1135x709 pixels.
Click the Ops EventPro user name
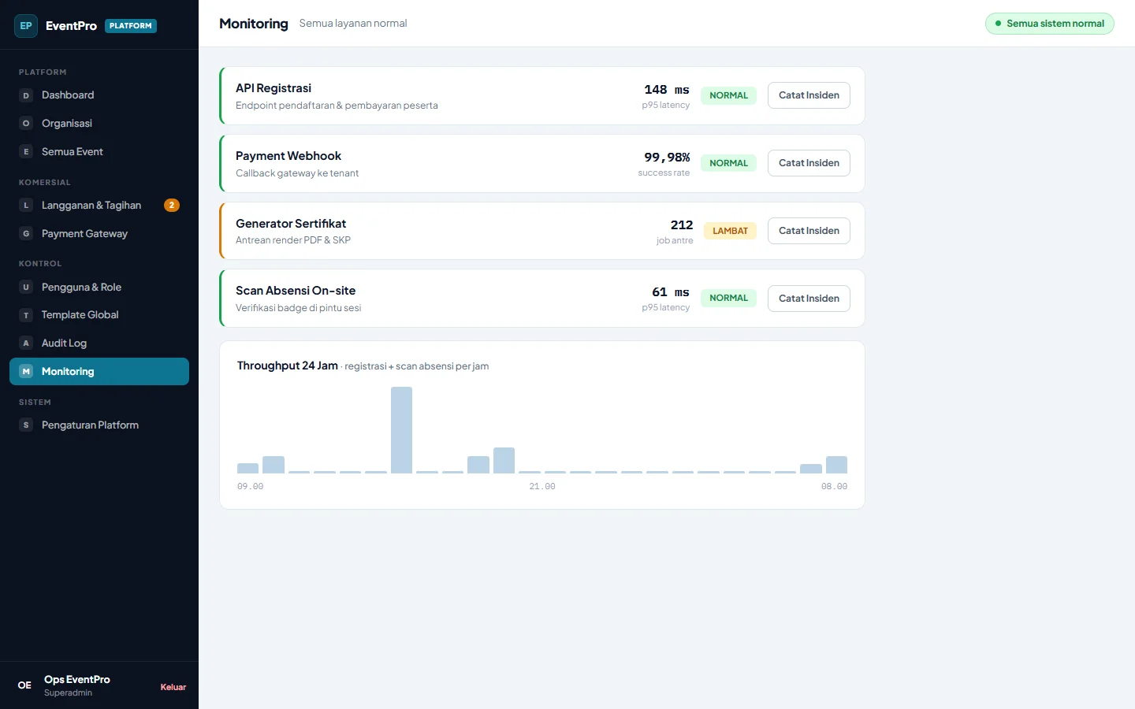77,679
